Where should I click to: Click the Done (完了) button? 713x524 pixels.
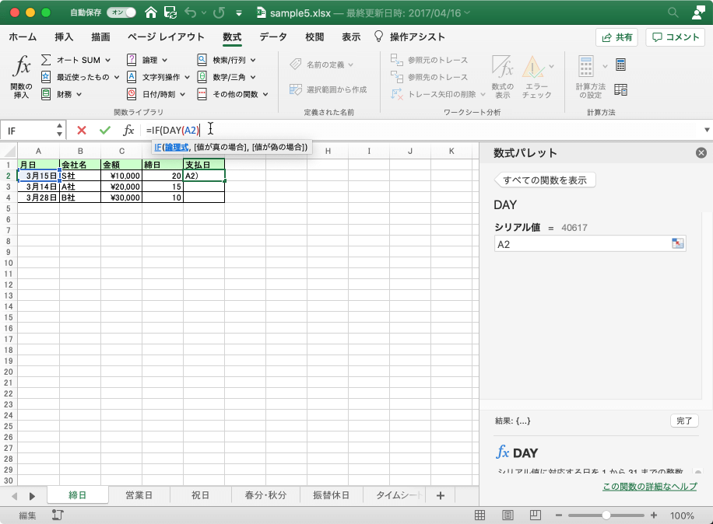coord(684,421)
